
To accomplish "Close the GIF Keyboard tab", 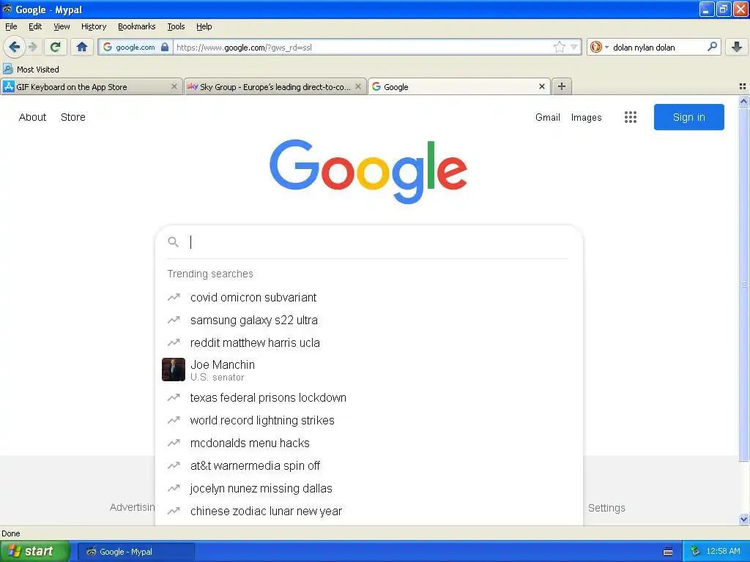I will [174, 86].
